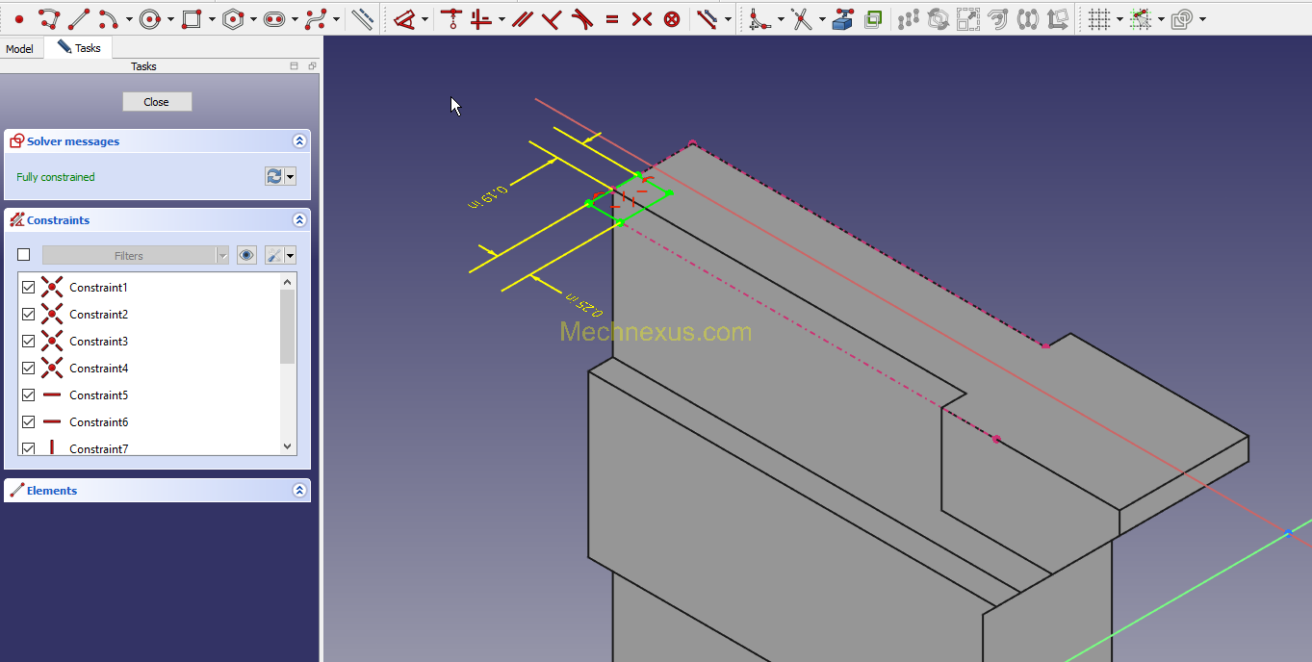The image size is (1312, 662).
Task: Select the Dimension constraint tool
Action: coord(405,18)
